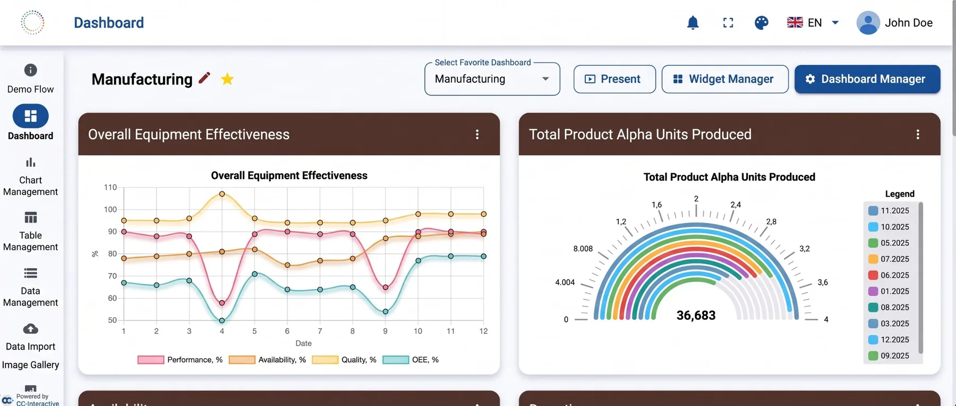Open John Doe user avatar
This screenshot has height=406, width=956.
[x=868, y=23]
